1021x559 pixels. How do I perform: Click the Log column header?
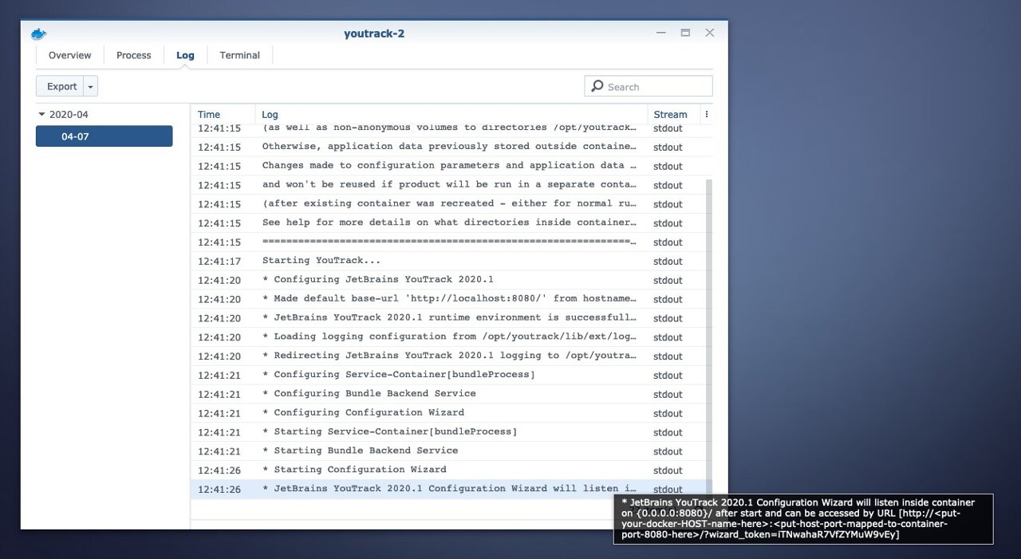[451, 114]
